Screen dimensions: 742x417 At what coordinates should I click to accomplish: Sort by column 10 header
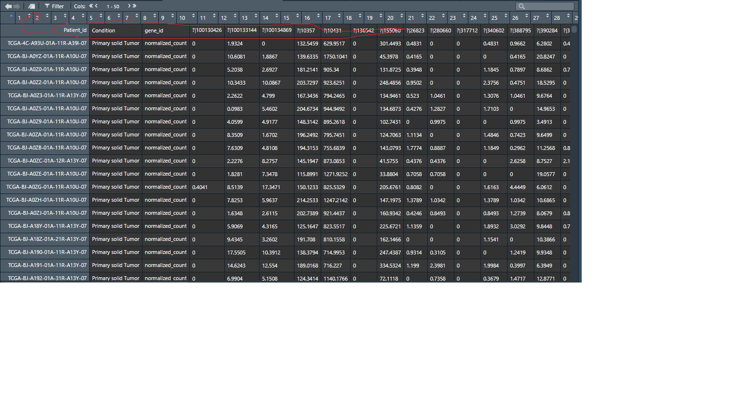183,18
